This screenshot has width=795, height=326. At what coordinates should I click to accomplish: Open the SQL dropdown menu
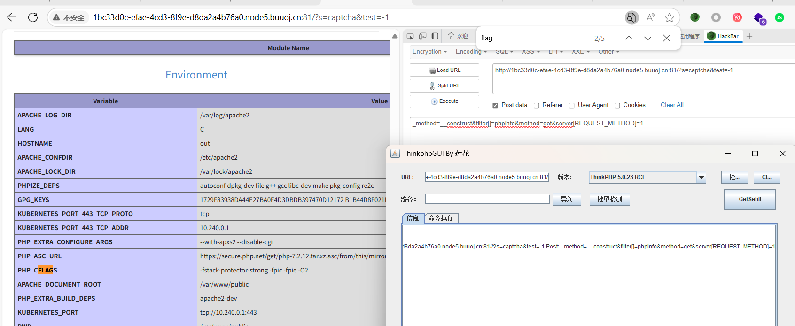tap(504, 52)
